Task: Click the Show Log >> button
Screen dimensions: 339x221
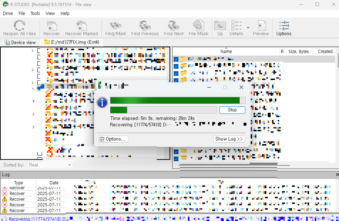Action: coord(229,139)
